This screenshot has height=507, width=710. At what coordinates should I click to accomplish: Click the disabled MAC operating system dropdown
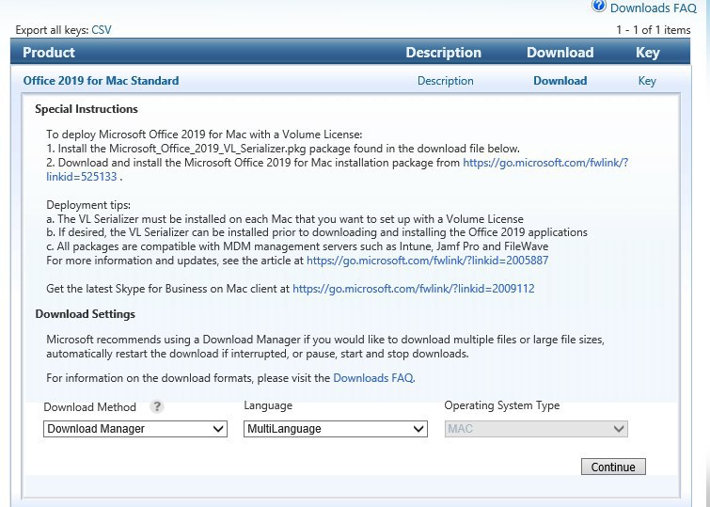tap(536, 429)
